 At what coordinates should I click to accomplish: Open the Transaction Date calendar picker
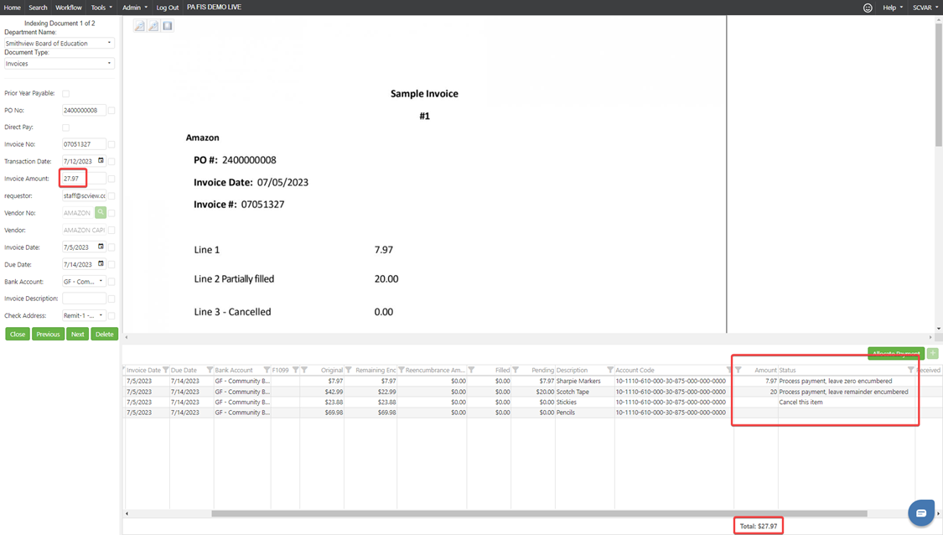pos(101,161)
